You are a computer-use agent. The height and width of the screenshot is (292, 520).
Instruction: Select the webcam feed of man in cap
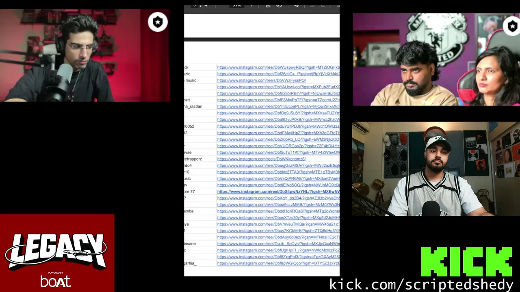[436, 169]
